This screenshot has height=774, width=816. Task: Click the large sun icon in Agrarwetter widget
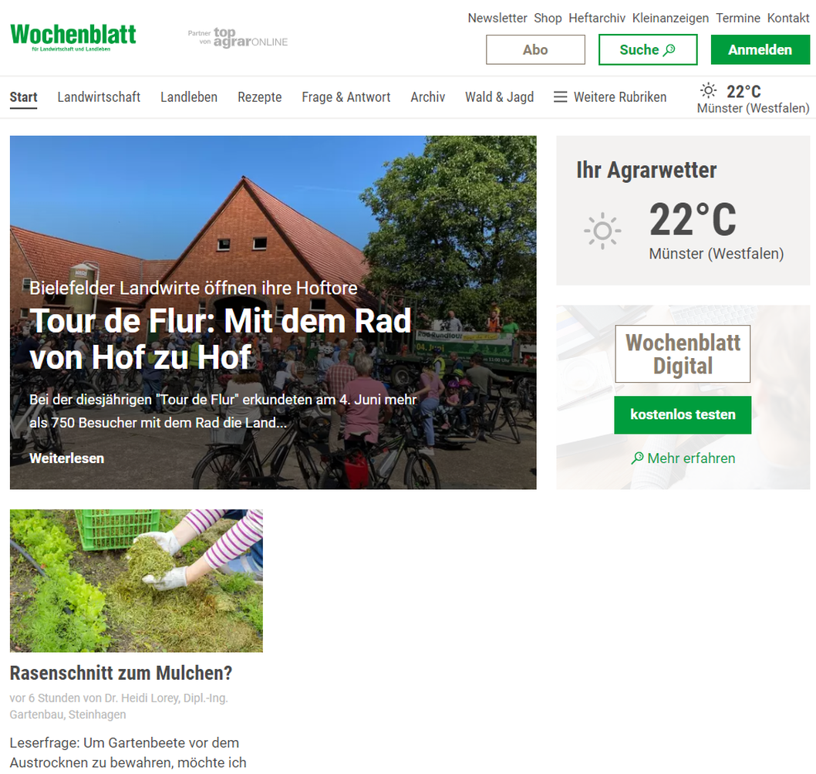click(602, 231)
